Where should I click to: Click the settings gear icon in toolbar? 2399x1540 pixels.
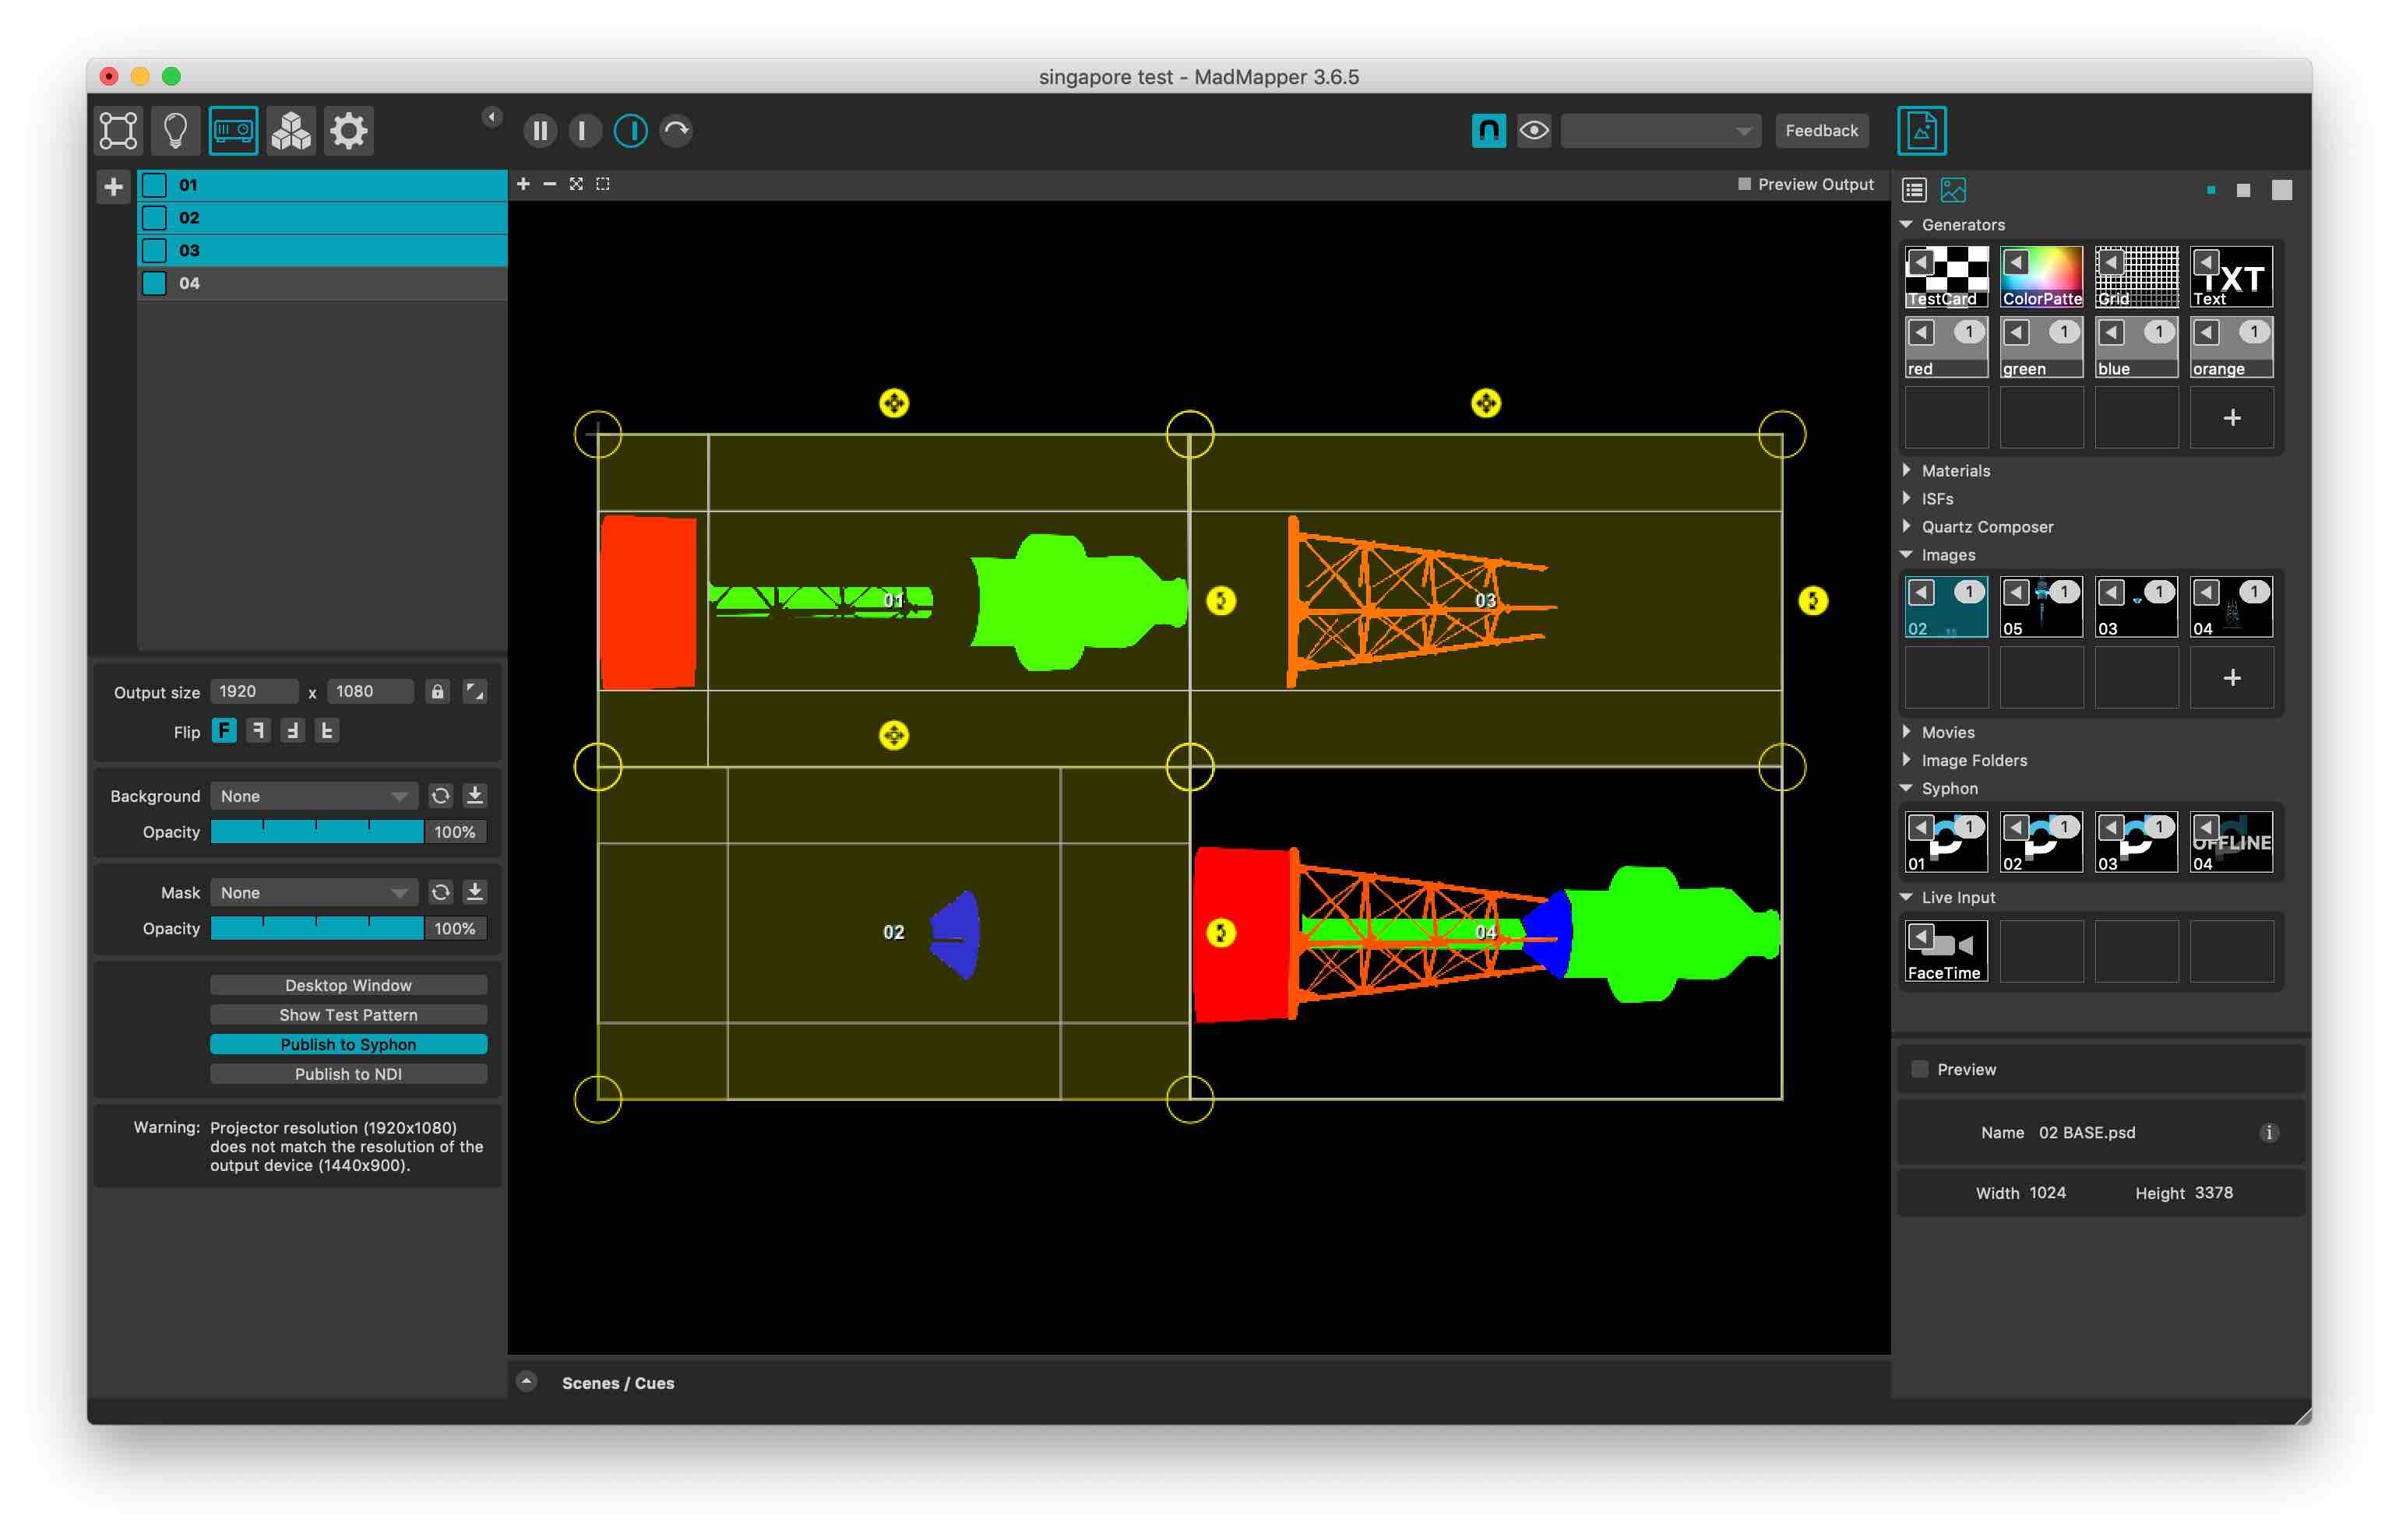click(348, 129)
